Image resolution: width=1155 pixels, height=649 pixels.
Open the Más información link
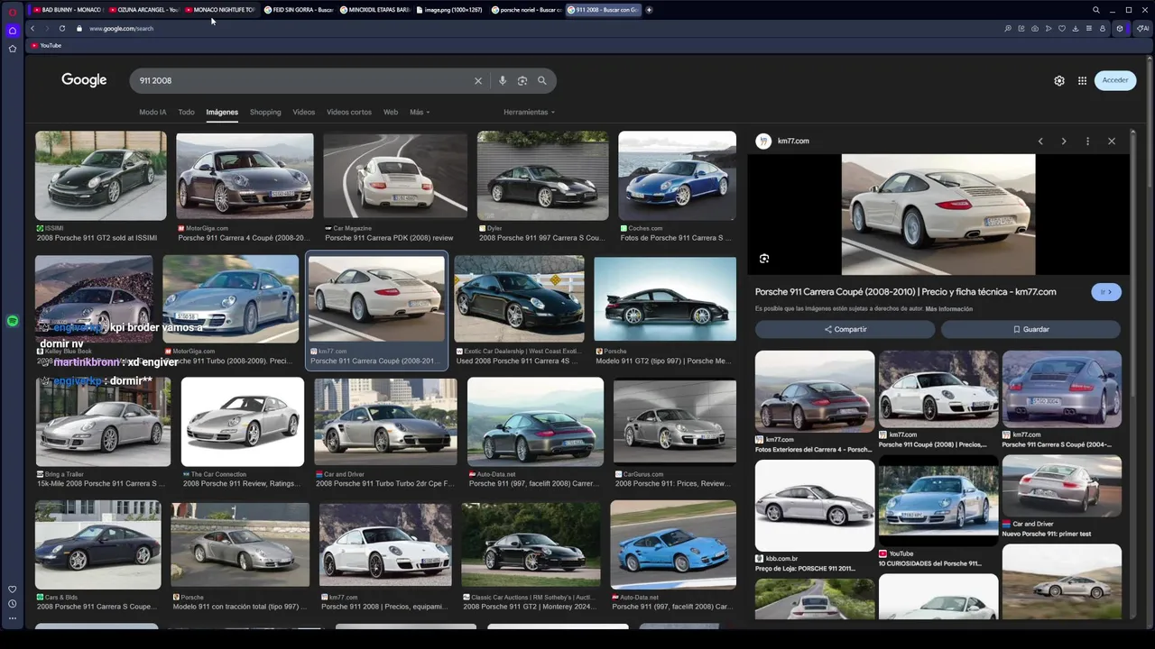(948, 309)
